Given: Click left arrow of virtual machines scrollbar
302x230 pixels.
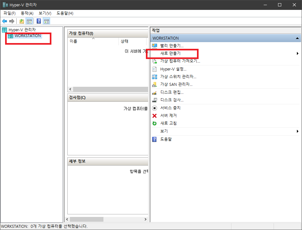Looking at the screenshot, I should (x=70, y=89).
